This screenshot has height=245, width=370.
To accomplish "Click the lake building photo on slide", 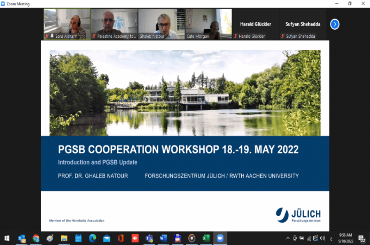I will coord(185,93).
